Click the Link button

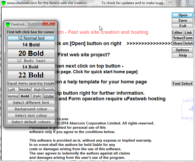pyautogui.click(x=188, y=32)
